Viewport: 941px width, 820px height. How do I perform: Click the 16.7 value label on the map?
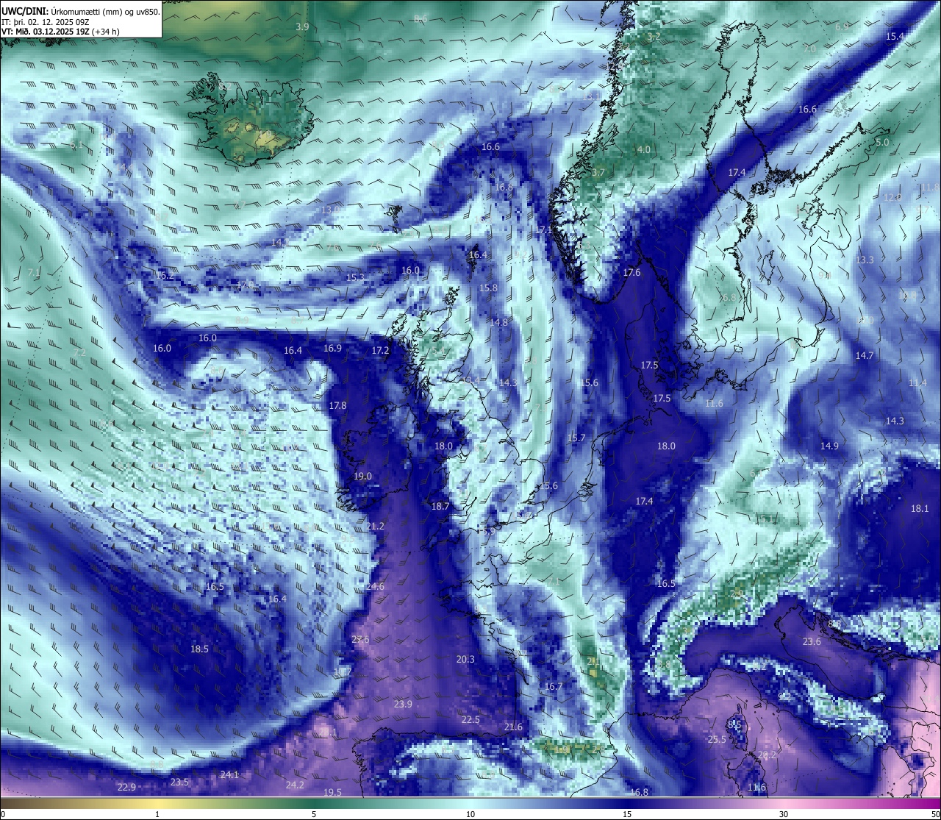554,687
